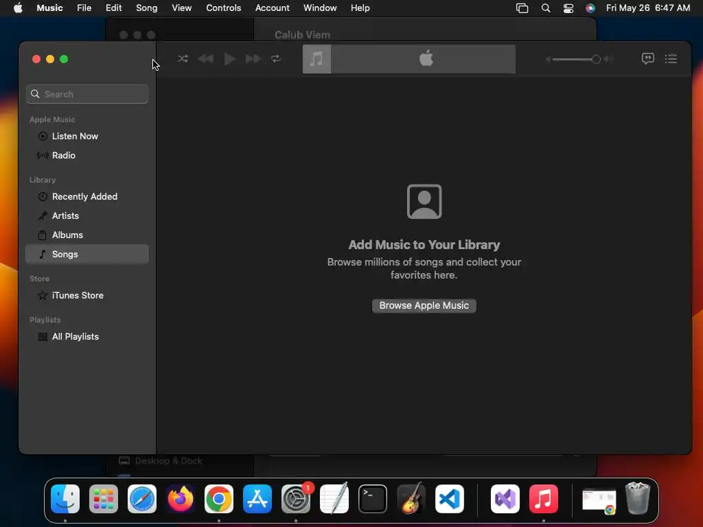Open minimized Chrome window in Dock
703x527 pixels.
point(599,500)
